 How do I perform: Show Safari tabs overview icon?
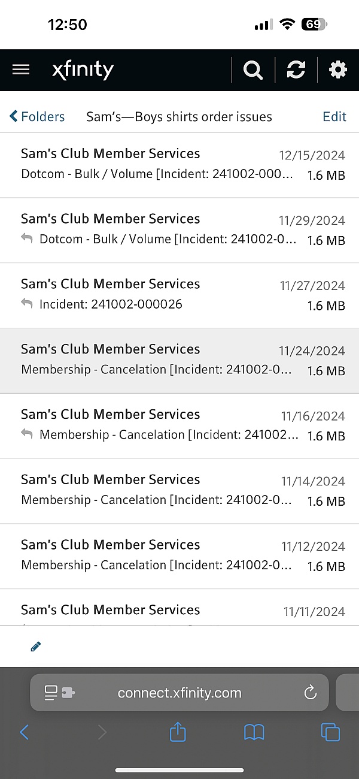click(x=330, y=732)
